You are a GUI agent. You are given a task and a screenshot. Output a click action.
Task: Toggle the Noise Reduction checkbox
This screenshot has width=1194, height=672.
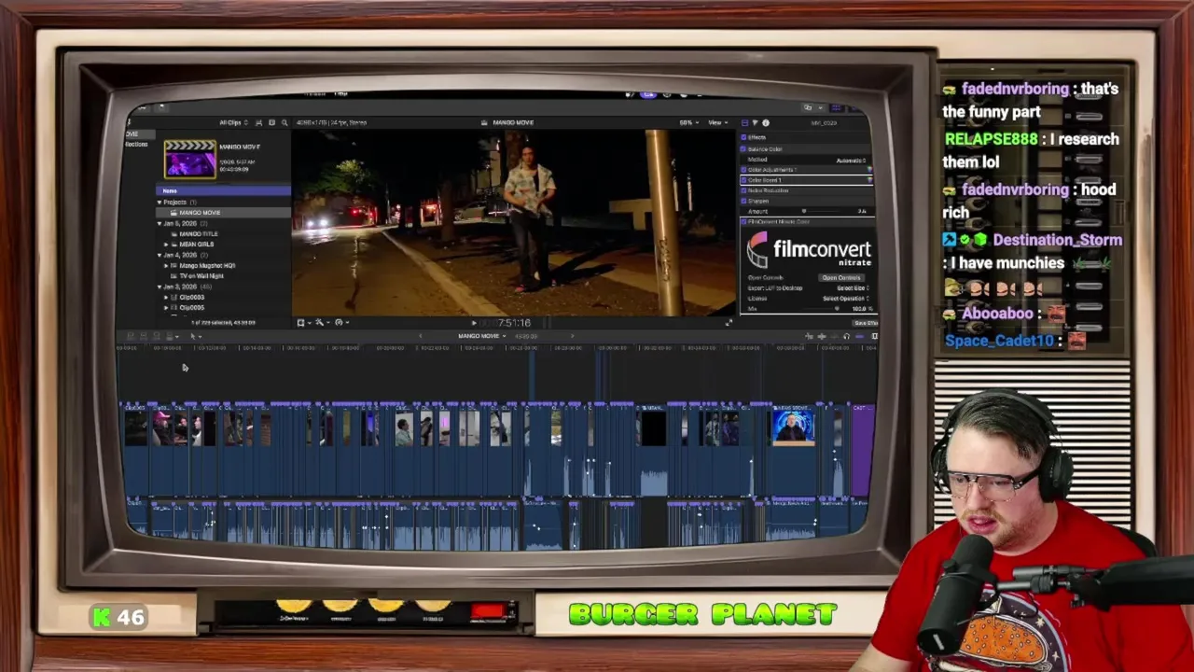[743, 190]
